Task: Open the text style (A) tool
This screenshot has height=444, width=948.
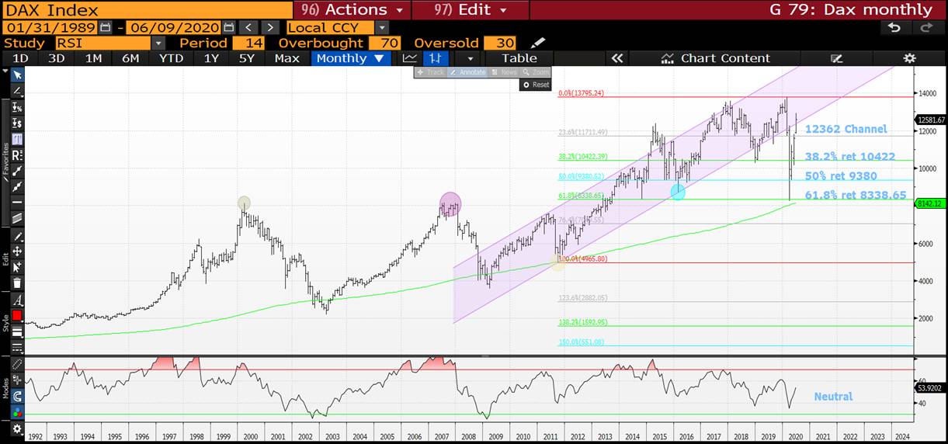Action: [x=17, y=300]
